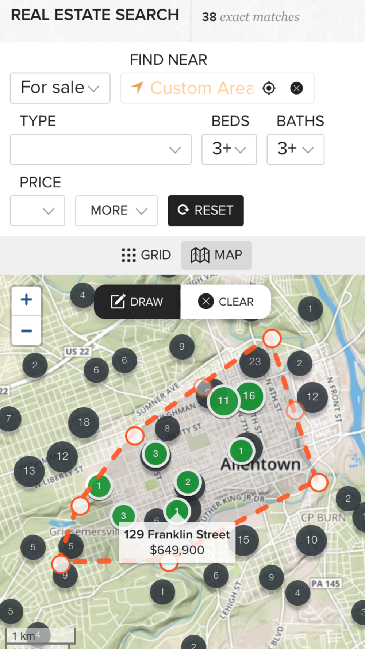365x649 pixels.
Task: Select gray cluster marker 18
Action: coord(84,422)
